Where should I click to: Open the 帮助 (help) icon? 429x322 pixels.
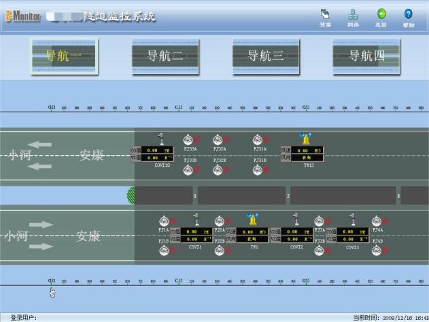[408, 14]
